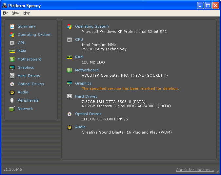Open the CPU section from sidebar
221x175 pixels.
tap(22, 43)
